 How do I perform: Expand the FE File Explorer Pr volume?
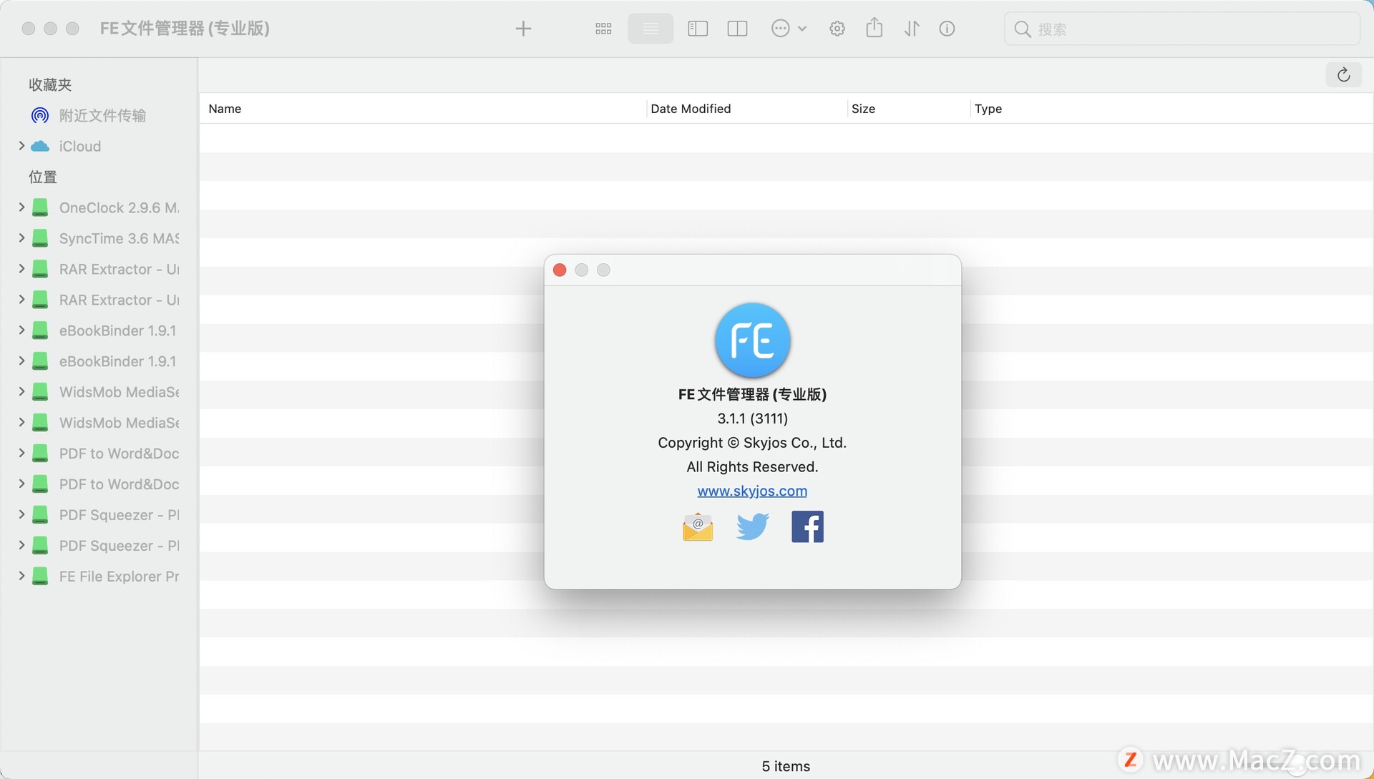pyautogui.click(x=21, y=577)
